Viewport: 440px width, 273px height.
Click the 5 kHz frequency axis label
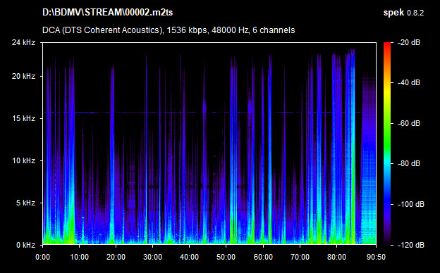(x=25, y=203)
